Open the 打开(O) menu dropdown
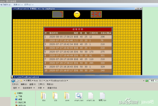The image size is (158, 106). [29, 5]
